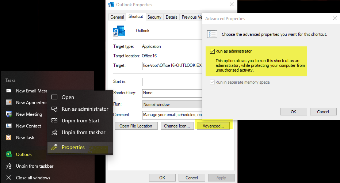Image resolution: width=340 pixels, height=183 pixels.
Task: Click the wrench icon next to Properties
Action: coord(54,147)
